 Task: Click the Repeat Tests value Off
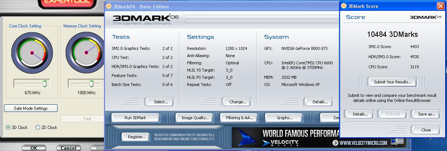[x=229, y=85]
